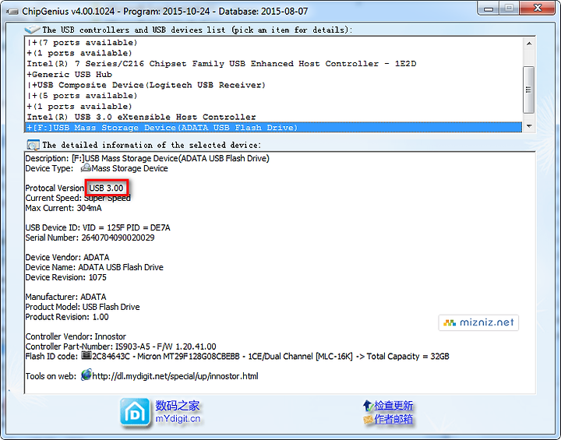
Task: Click the Max Current: 304mA text
Action: pyautogui.click(x=63, y=208)
